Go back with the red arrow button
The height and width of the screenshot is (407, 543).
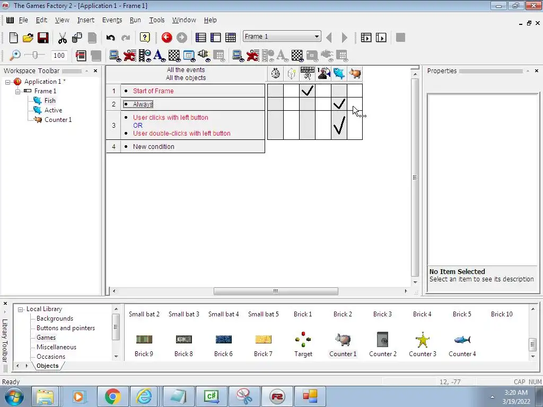tap(167, 38)
